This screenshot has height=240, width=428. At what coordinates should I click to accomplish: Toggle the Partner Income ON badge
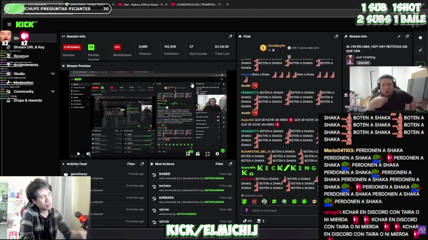(91, 47)
